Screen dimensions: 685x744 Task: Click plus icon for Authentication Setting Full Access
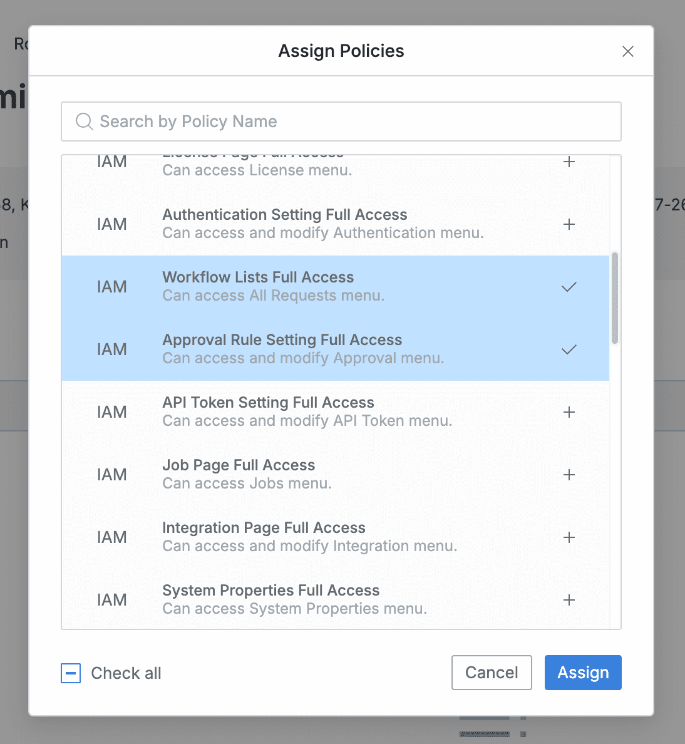569,224
